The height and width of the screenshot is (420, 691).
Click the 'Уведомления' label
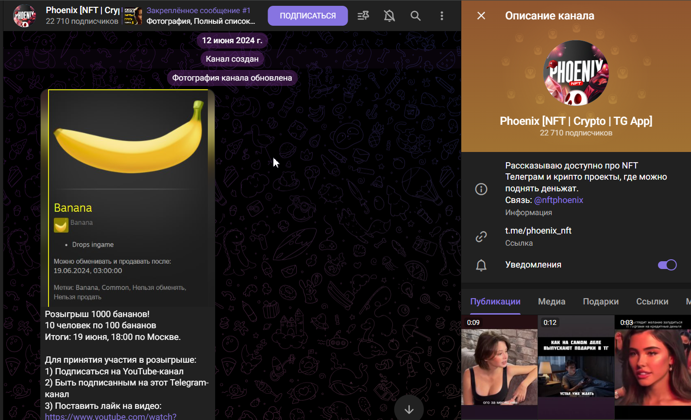click(533, 265)
